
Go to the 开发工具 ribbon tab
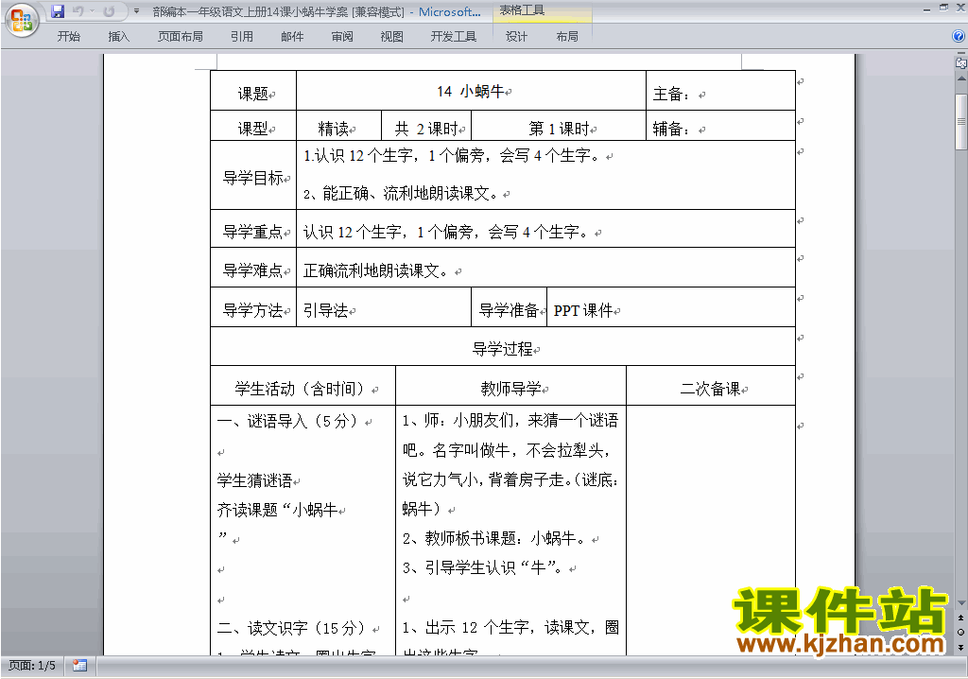(454, 37)
